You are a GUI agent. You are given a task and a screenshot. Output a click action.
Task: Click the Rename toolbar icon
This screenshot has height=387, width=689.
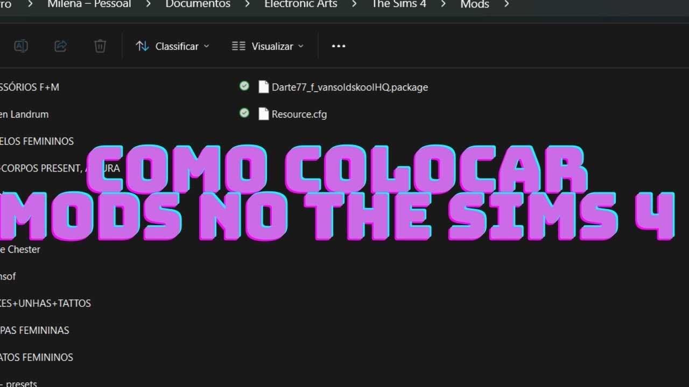[21, 46]
